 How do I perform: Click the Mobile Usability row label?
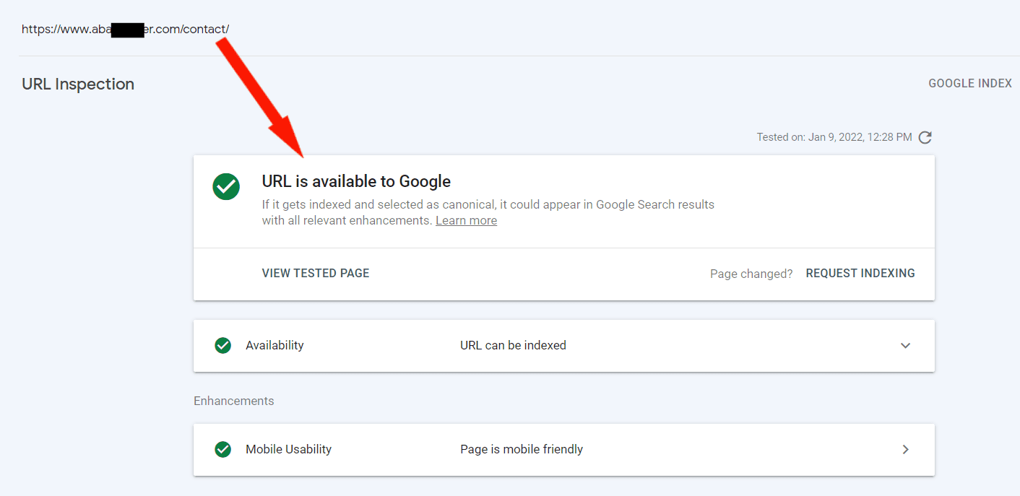tap(288, 449)
